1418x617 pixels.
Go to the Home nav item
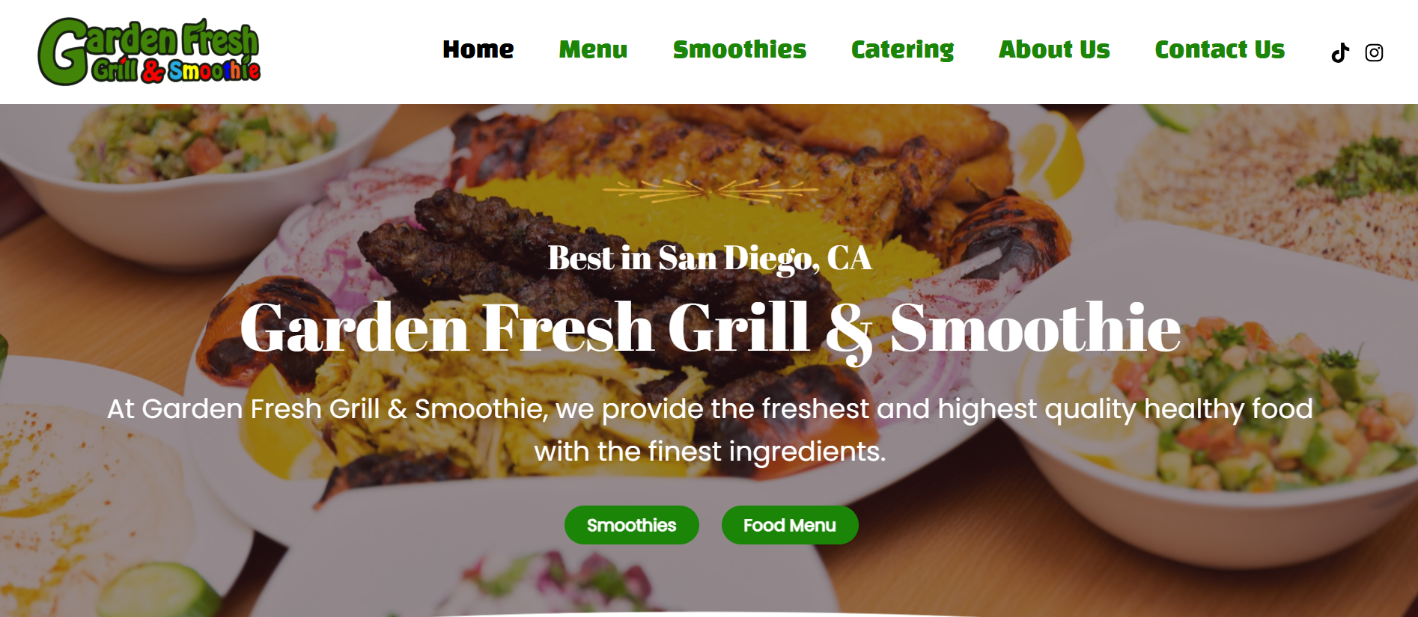(478, 49)
